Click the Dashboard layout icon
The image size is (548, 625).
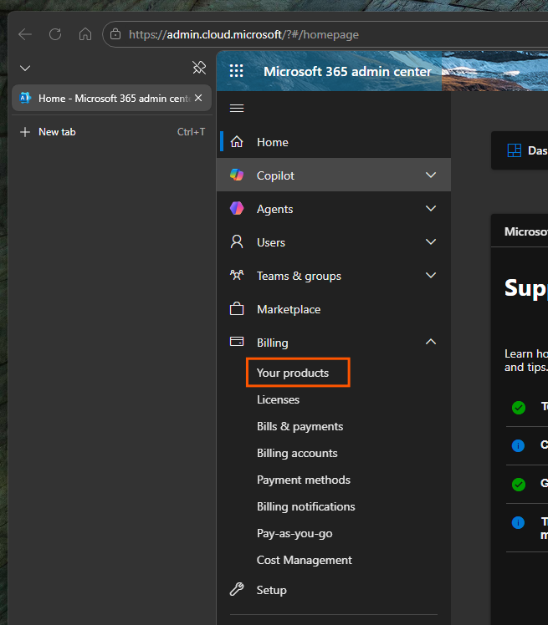(514, 150)
